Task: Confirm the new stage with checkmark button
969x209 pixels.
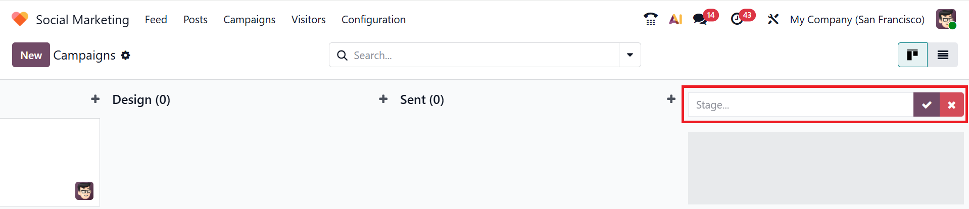Action: (x=927, y=105)
